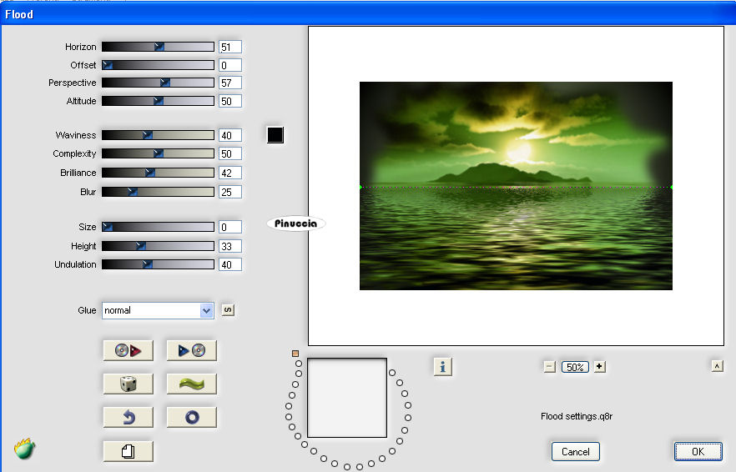Click the blue ring reset button
The height and width of the screenshot is (472, 736).
pyautogui.click(x=192, y=417)
